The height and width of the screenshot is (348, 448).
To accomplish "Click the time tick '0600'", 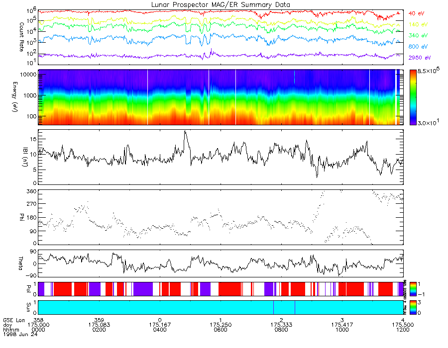I will click(221, 330).
